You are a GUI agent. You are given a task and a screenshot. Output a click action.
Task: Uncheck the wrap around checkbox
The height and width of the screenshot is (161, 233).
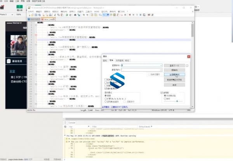(106, 88)
